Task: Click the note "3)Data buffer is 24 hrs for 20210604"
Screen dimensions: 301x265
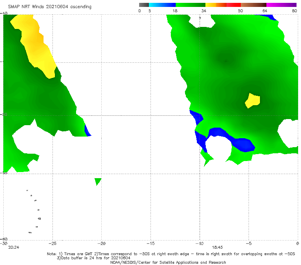Action: tap(94, 258)
